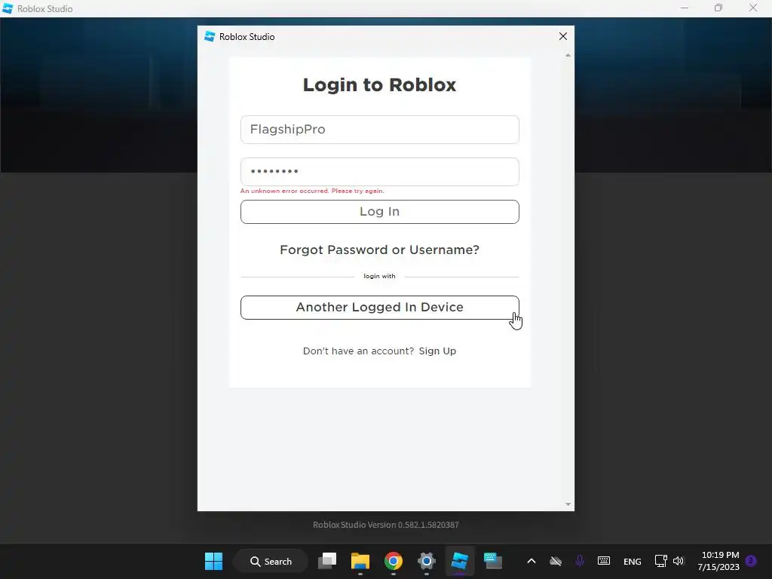Screen dimensions: 772x579
Task: Click the main window Roblox Studio logo
Action: tap(8, 8)
